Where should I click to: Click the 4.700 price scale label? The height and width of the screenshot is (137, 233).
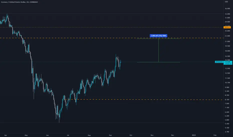coord(227,132)
